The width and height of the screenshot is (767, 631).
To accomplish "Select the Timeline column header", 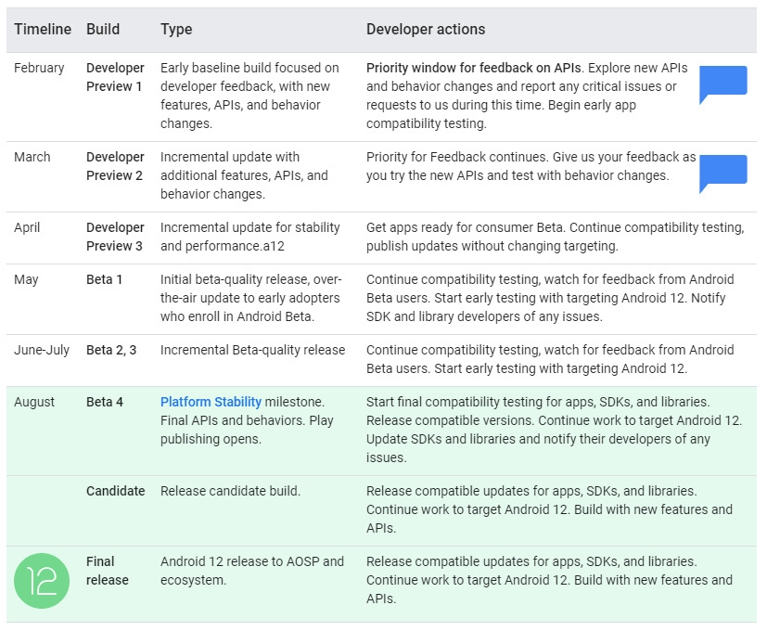I will (x=43, y=30).
